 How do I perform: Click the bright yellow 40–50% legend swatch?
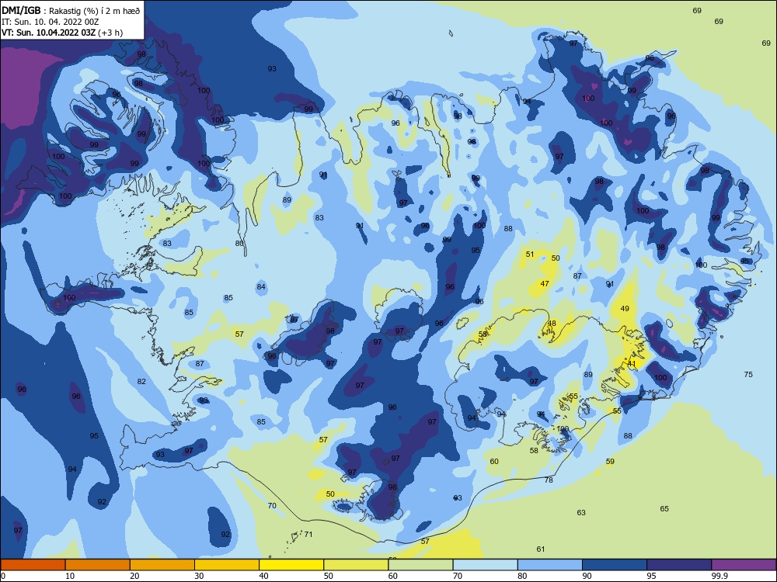(291, 565)
